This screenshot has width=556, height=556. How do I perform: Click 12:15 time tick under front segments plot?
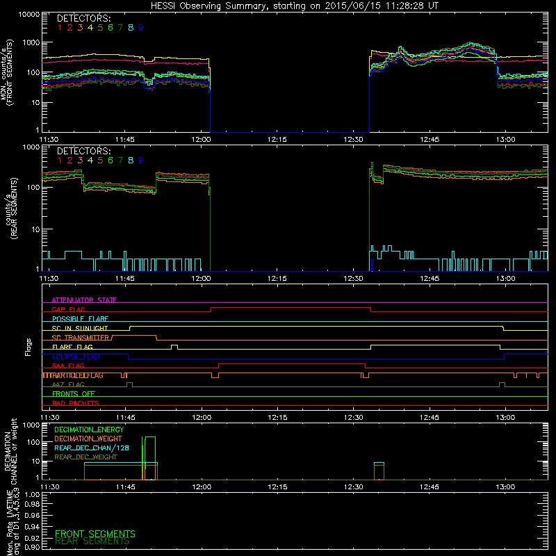[277, 140]
